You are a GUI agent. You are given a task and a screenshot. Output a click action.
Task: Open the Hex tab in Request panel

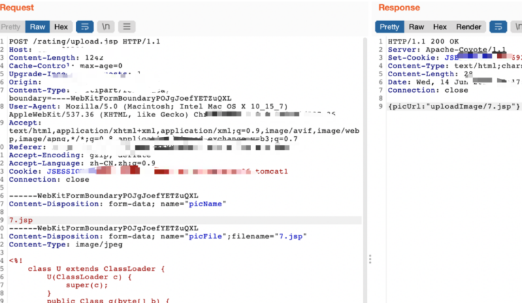61,27
